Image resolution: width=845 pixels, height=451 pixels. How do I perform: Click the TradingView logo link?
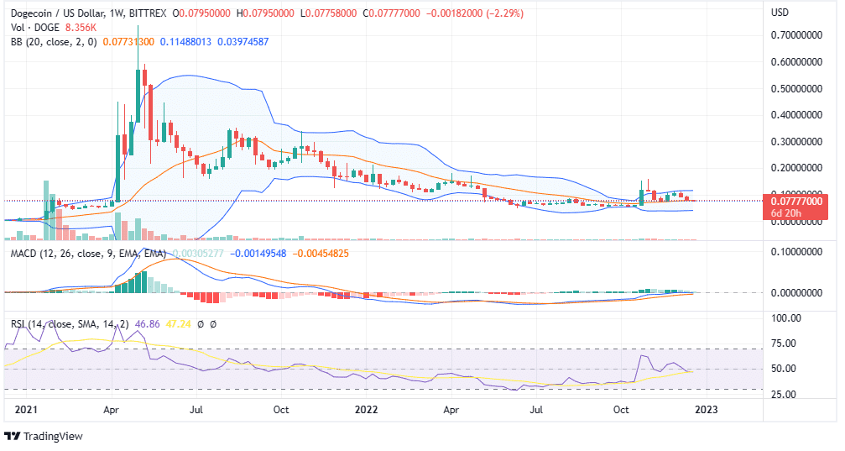point(44,436)
